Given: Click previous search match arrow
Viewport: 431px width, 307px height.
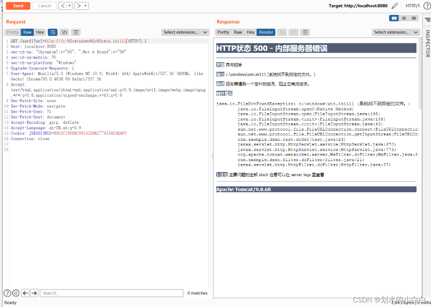Looking at the screenshot, I should pos(25,293).
